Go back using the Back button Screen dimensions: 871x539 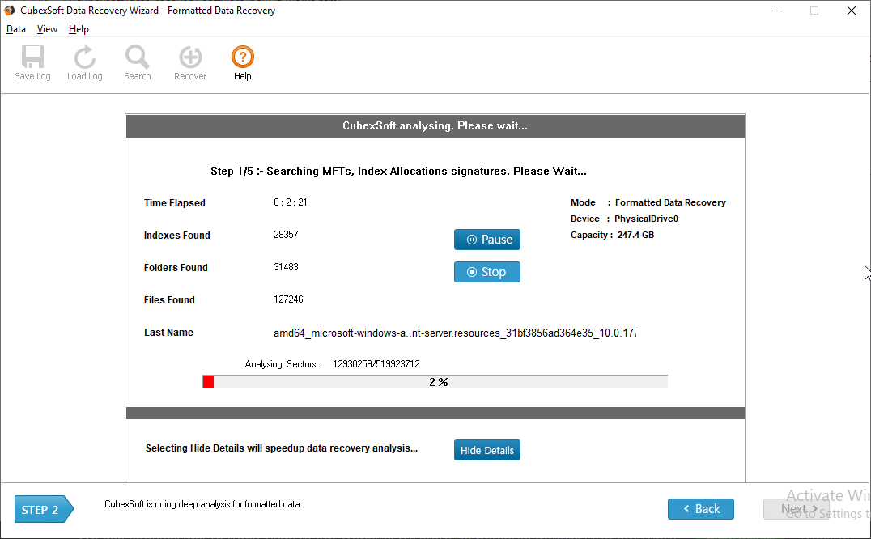click(x=700, y=509)
